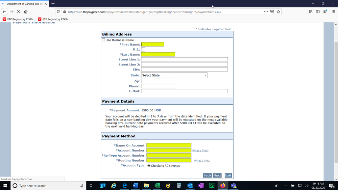The image size is (338, 190).
Task: Open page actions three-dot menu in address bar
Action: coord(266,11)
